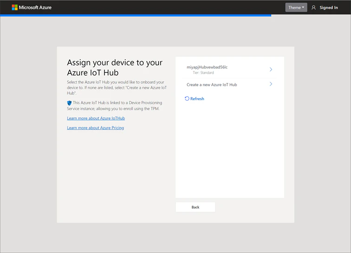
Task: Click the user profile icon beside Signed In
Action: (313, 7)
